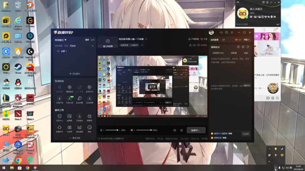
Task: Open File Explorer from the taskbar
Action: coord(12,168)
